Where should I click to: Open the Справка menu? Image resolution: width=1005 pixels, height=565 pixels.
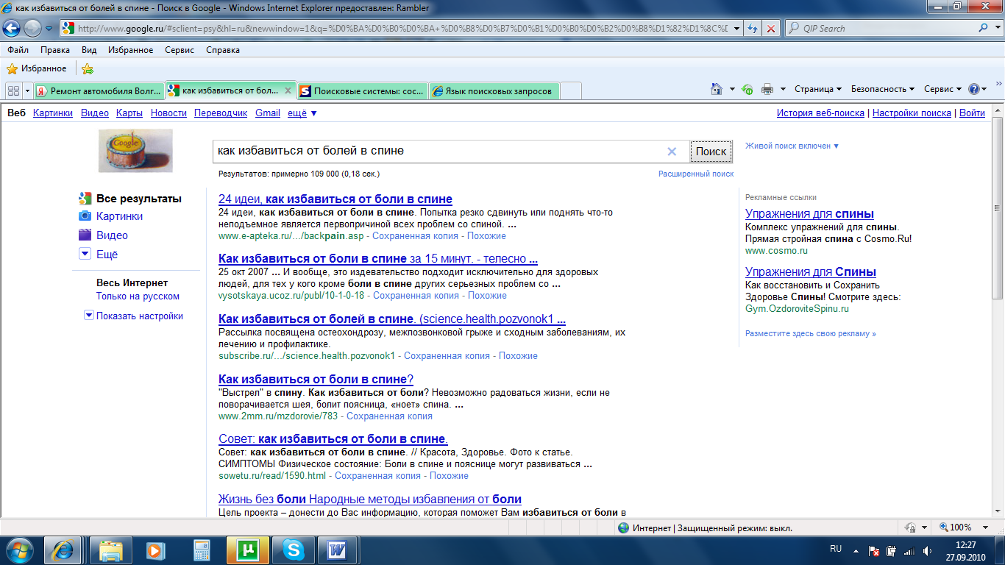click(223, 50)
